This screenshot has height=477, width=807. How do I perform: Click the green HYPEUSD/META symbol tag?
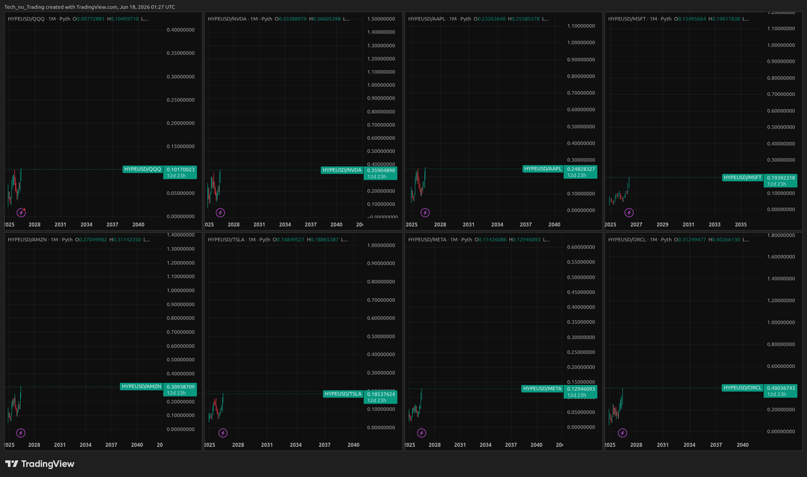(542, 388)
